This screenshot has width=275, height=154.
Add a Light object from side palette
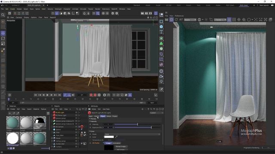162,82
